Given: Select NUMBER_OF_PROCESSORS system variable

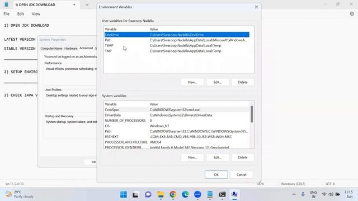Looking at the screenshot, I should [177, 121].
